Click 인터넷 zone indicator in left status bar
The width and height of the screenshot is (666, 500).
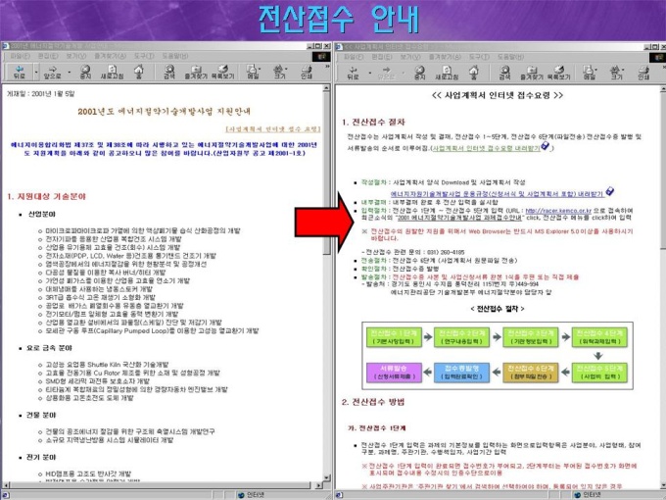point(252,495)
